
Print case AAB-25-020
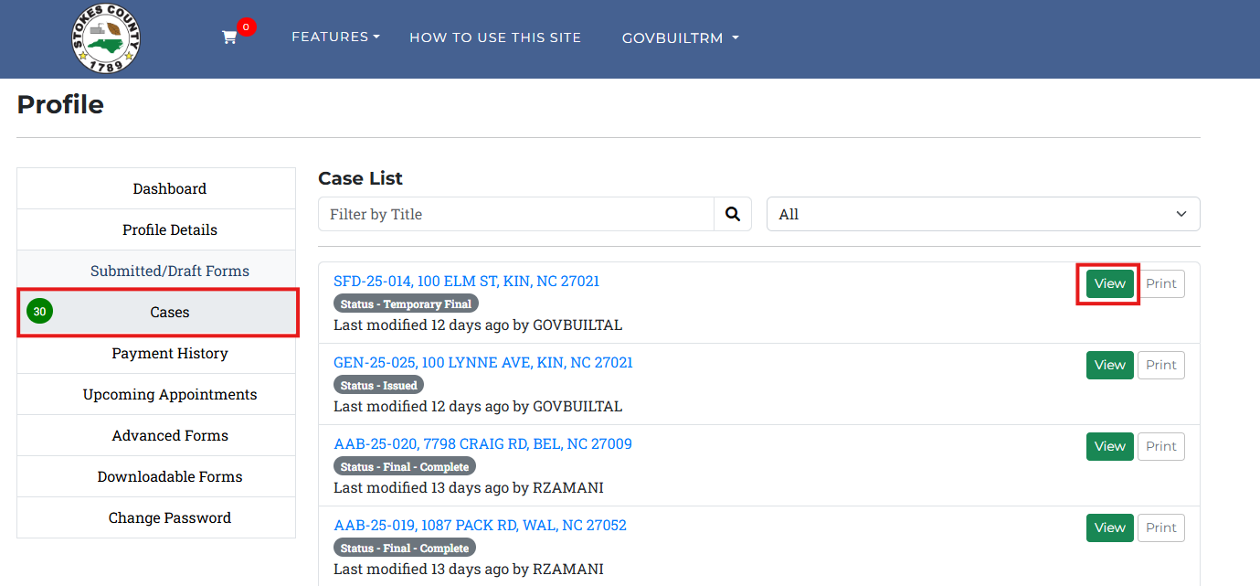[x=1161, y=446]
